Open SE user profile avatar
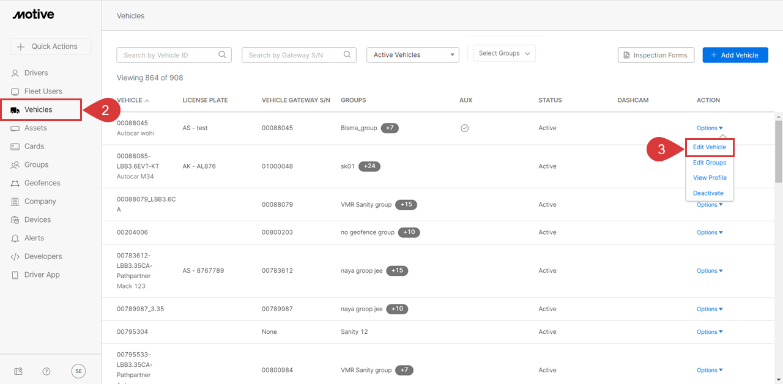Viewport: 783px width, 384px height. point(78,371)
